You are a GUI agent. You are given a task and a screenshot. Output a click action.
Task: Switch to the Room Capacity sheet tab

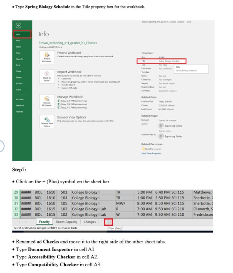coord(67,222)
